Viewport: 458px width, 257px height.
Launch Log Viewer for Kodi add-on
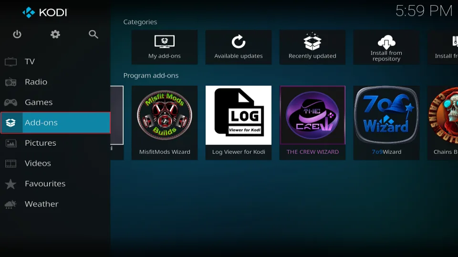(239, 123)
